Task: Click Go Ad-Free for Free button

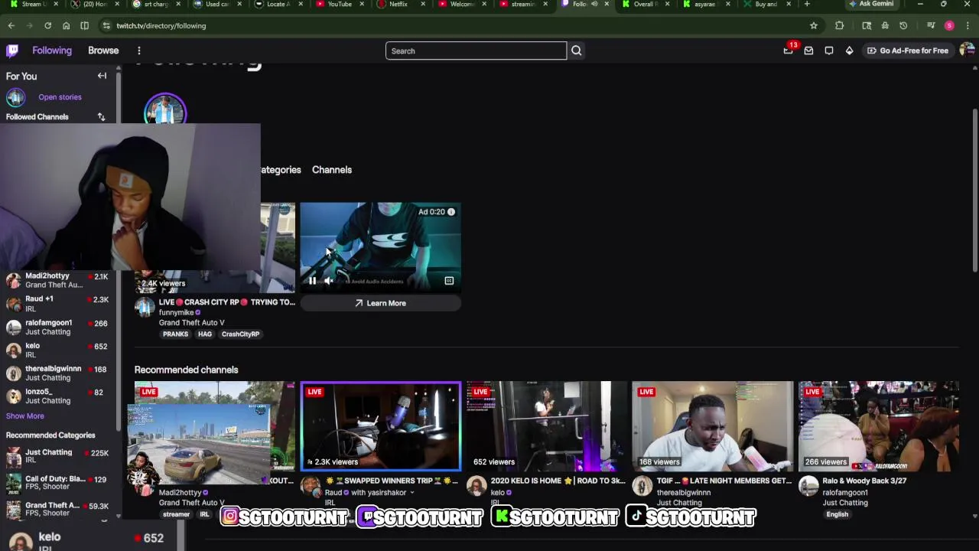Action: (907, 51)
